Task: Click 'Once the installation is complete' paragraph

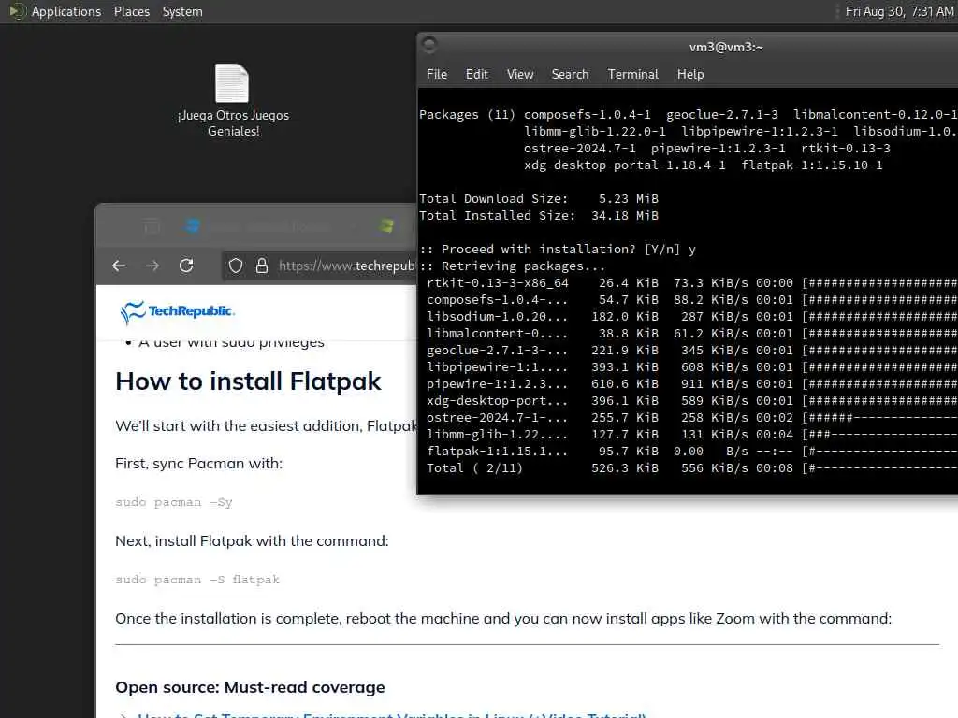Action: 502,619
